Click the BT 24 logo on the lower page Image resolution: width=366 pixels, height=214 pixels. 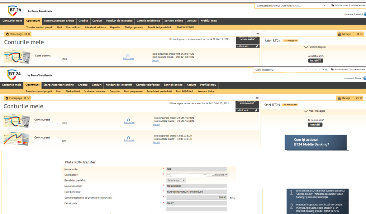coord(14,75)
